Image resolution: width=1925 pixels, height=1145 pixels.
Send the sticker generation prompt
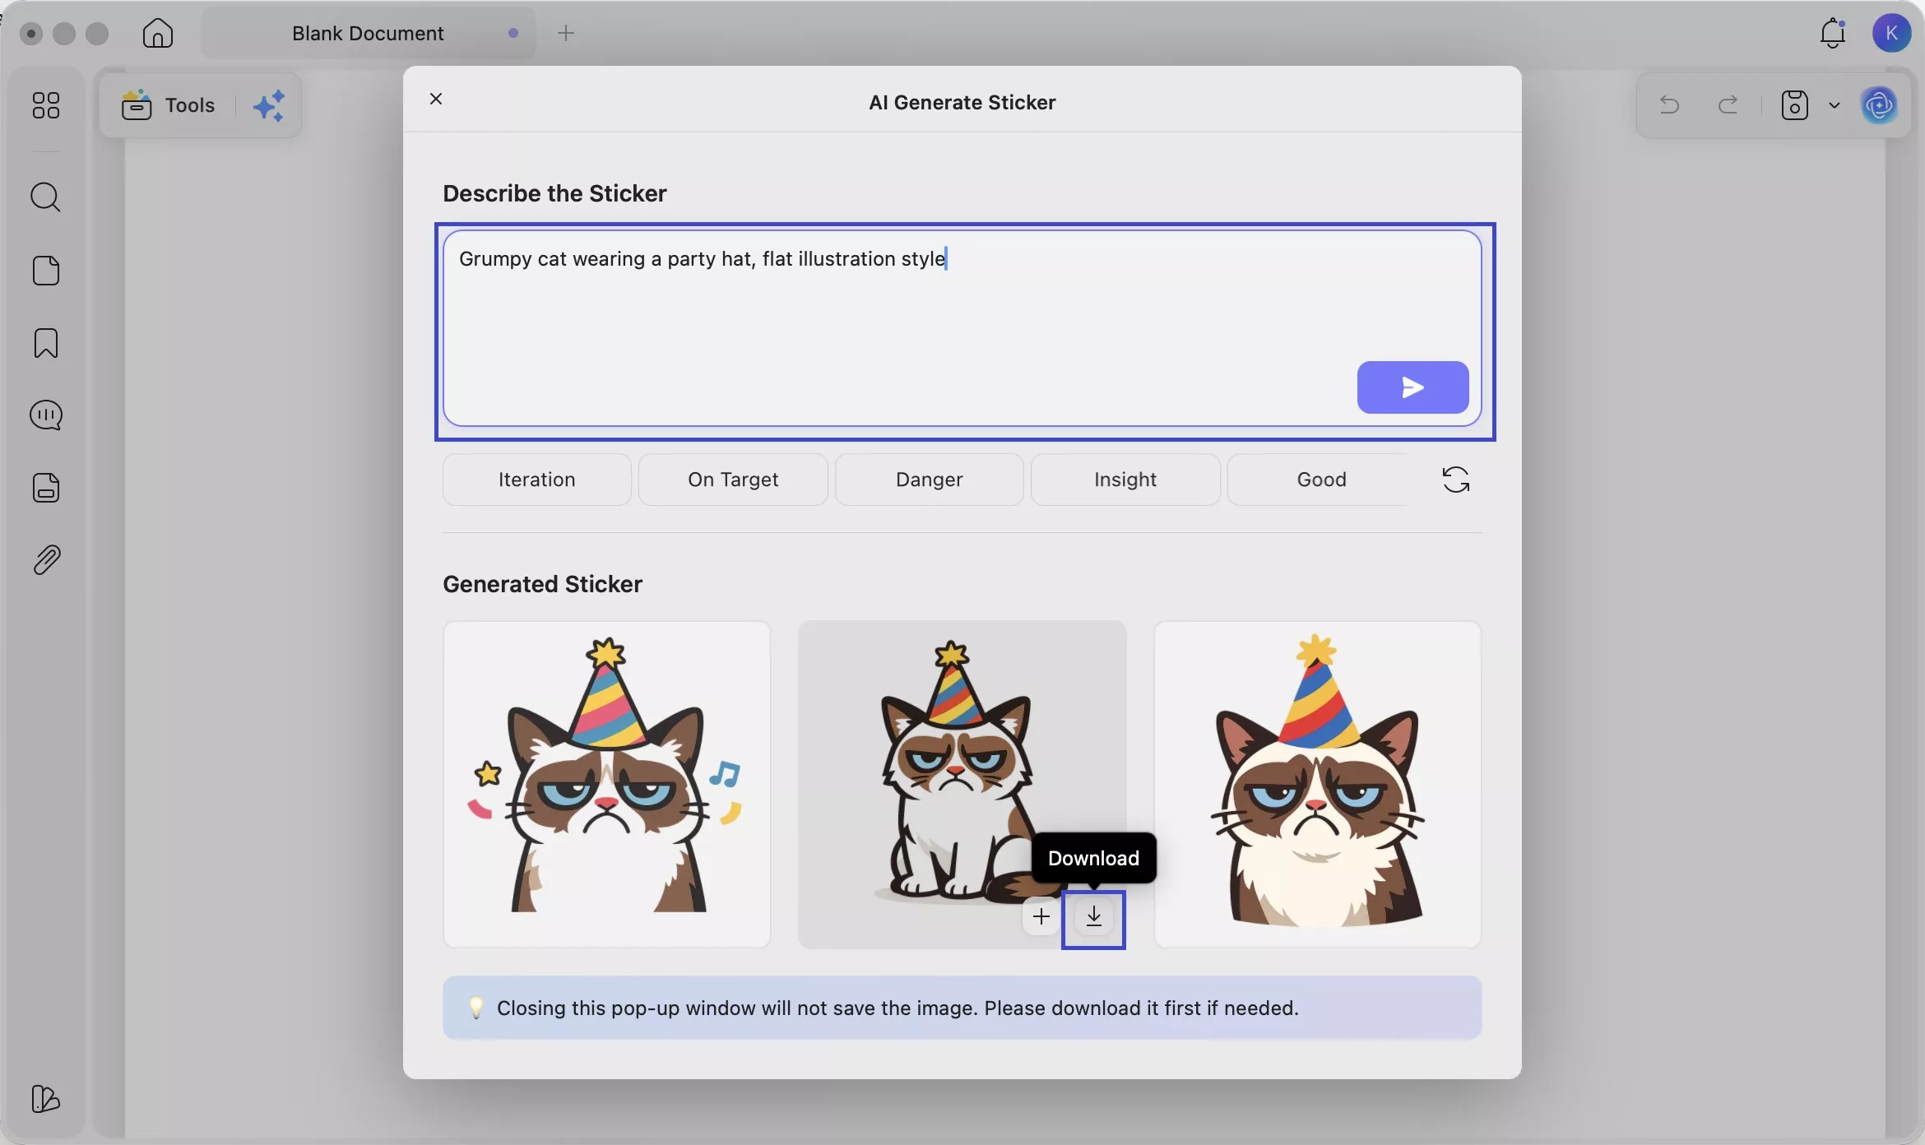click(x=1412, y=387)
